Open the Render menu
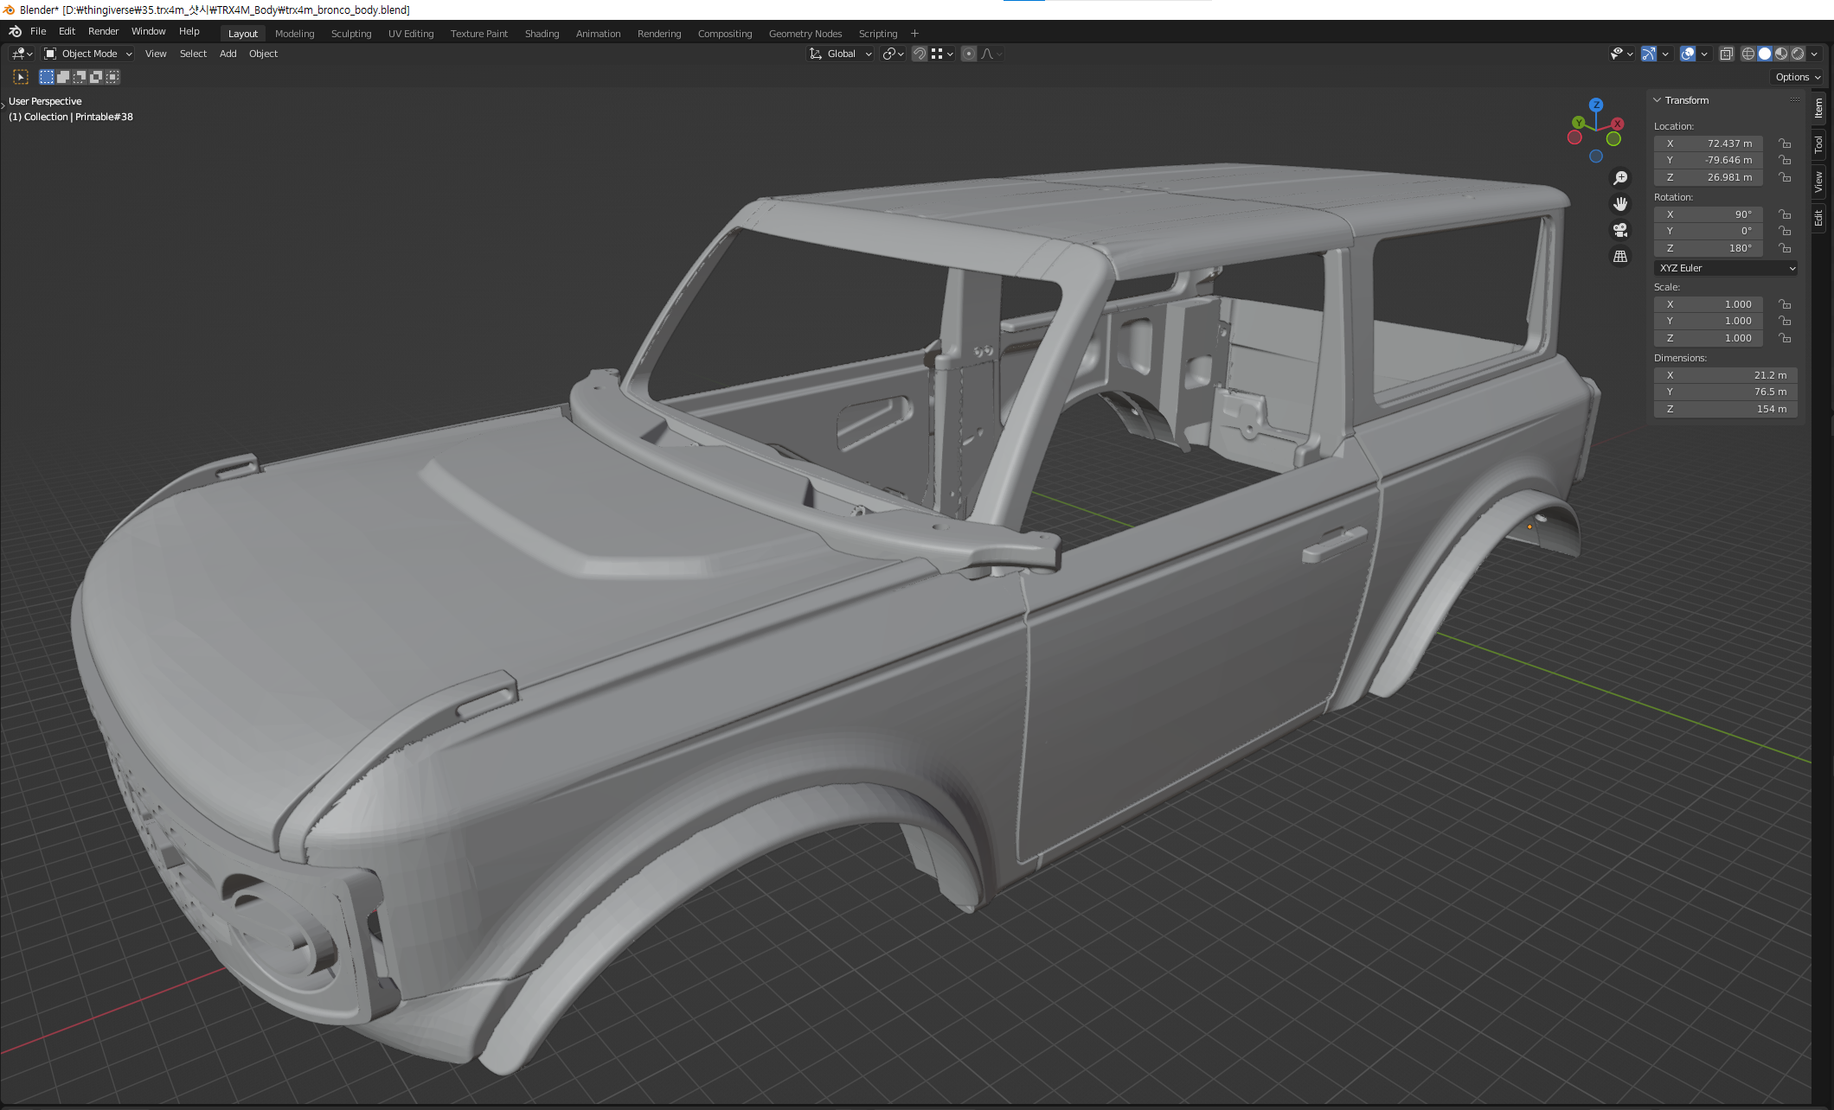 [103, 31]
